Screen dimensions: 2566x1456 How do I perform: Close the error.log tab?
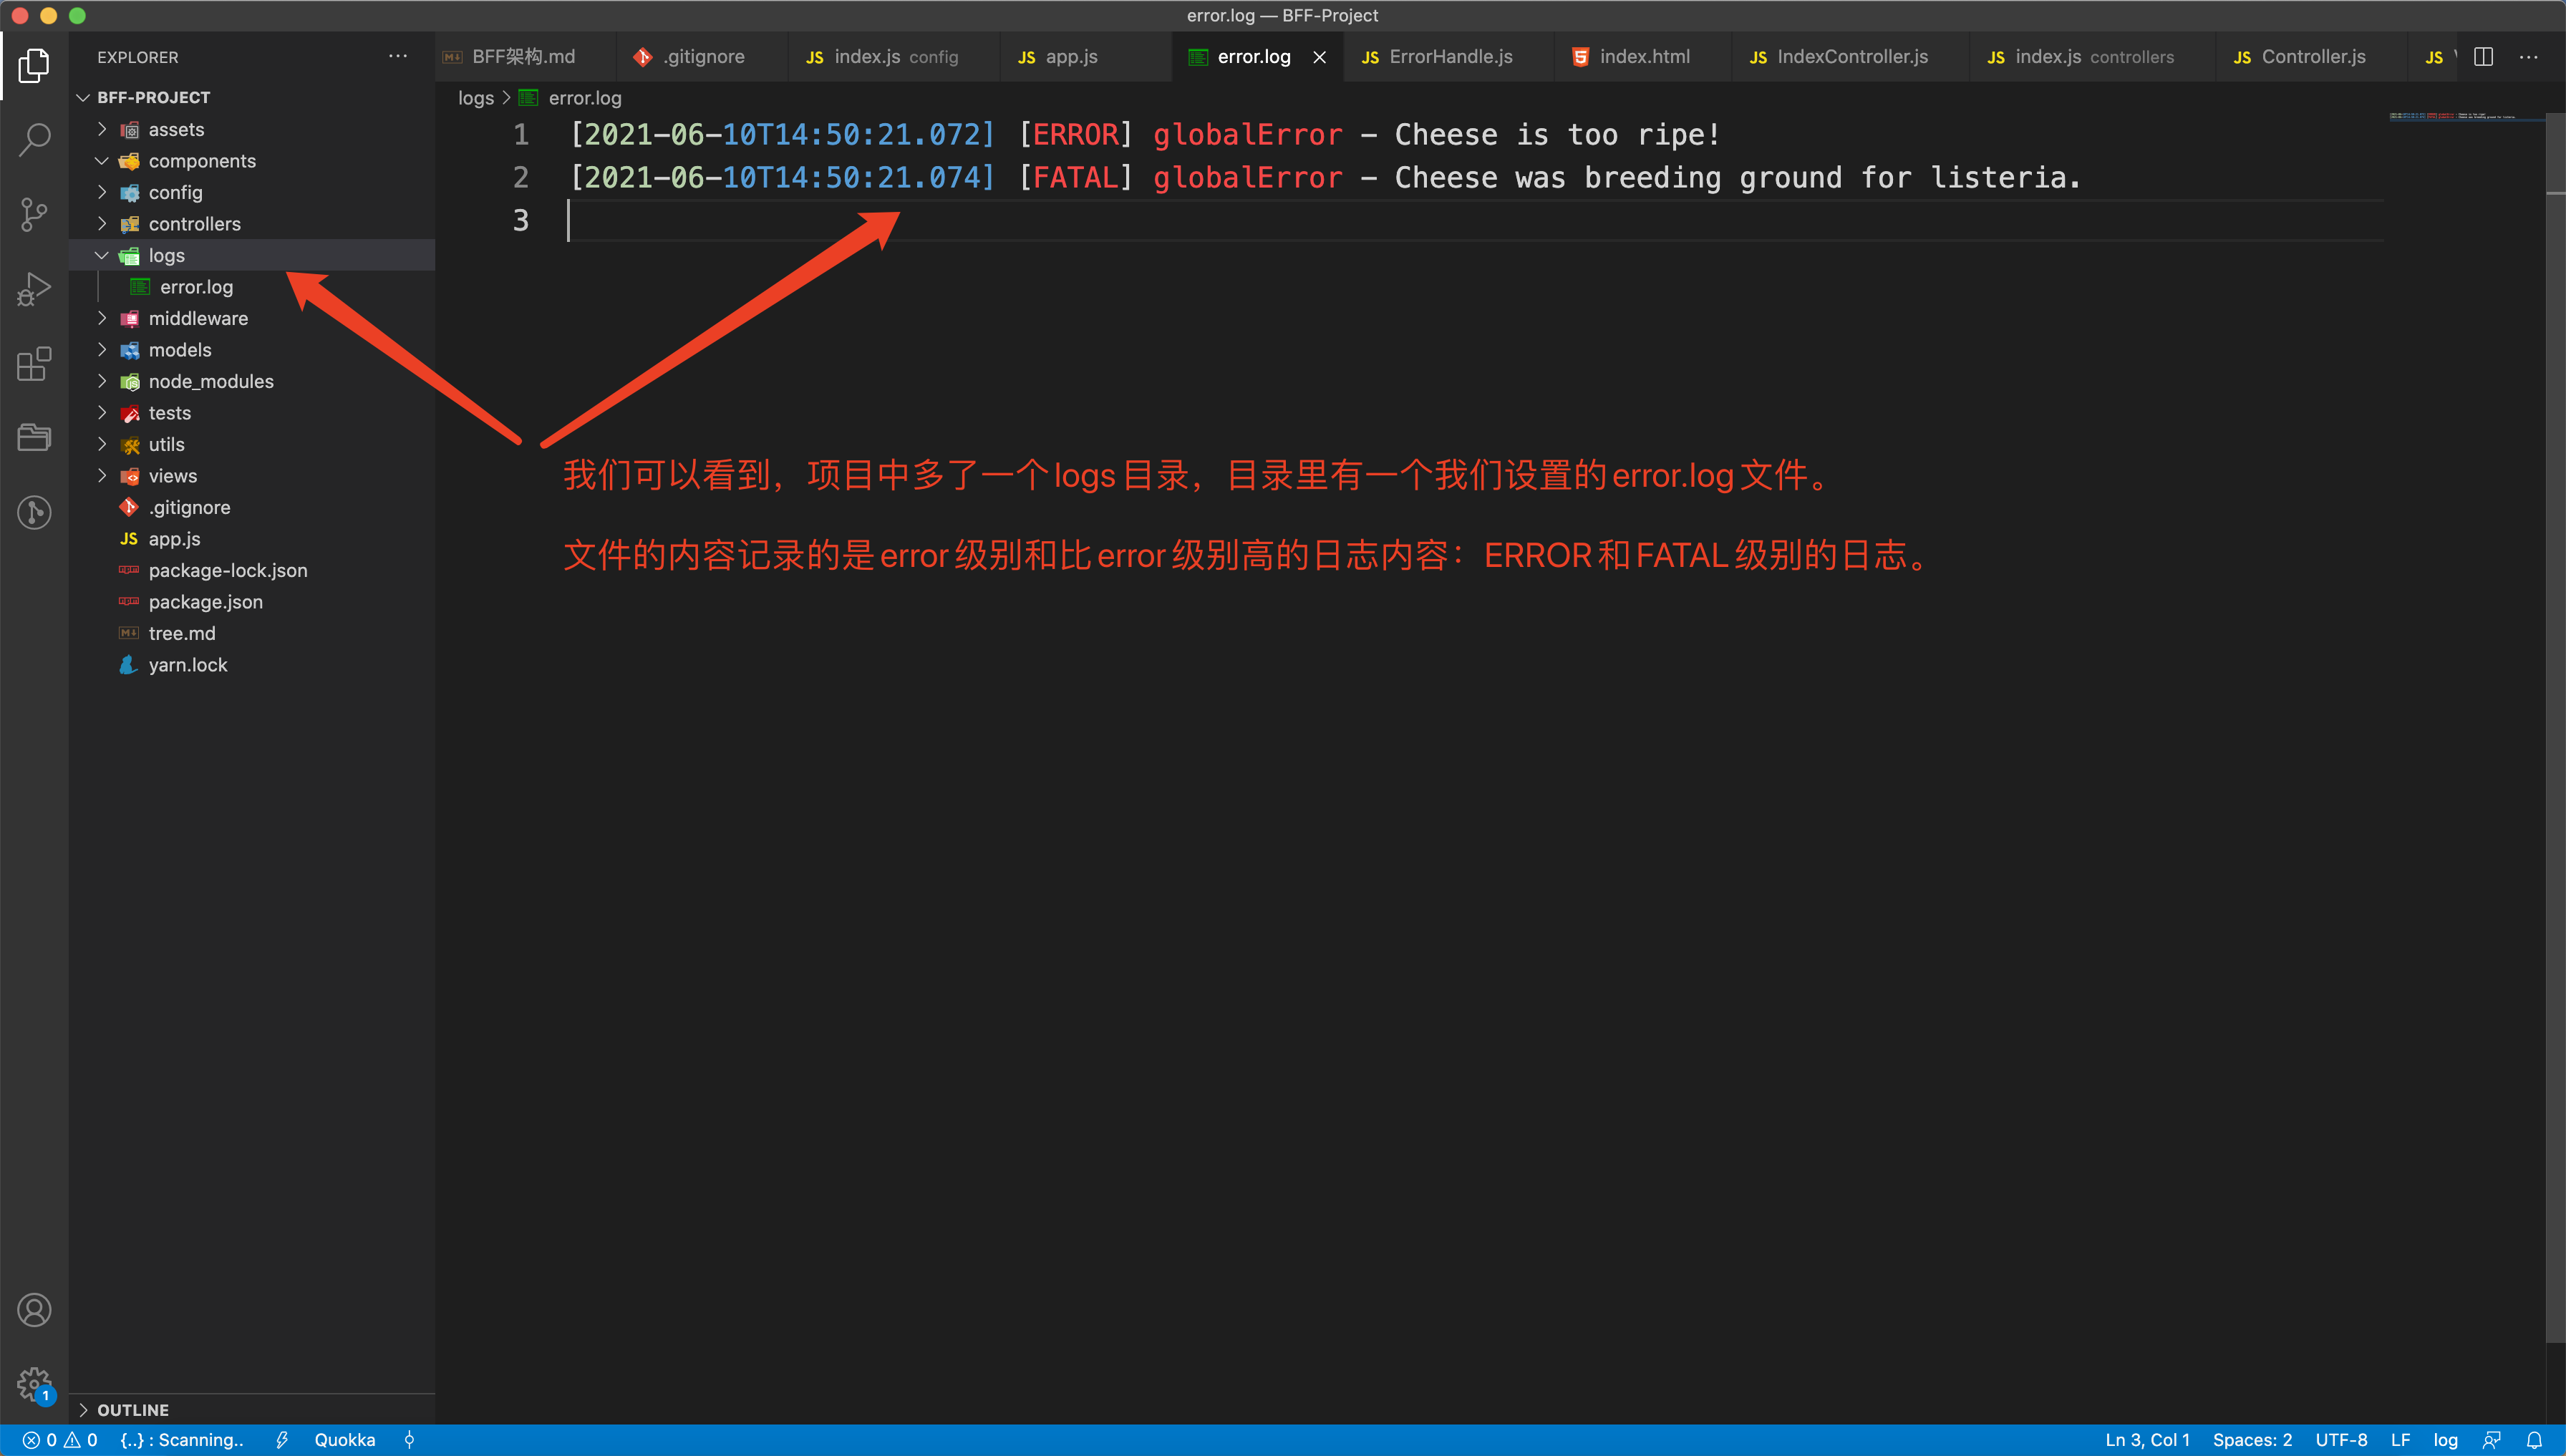point(1320,57)
